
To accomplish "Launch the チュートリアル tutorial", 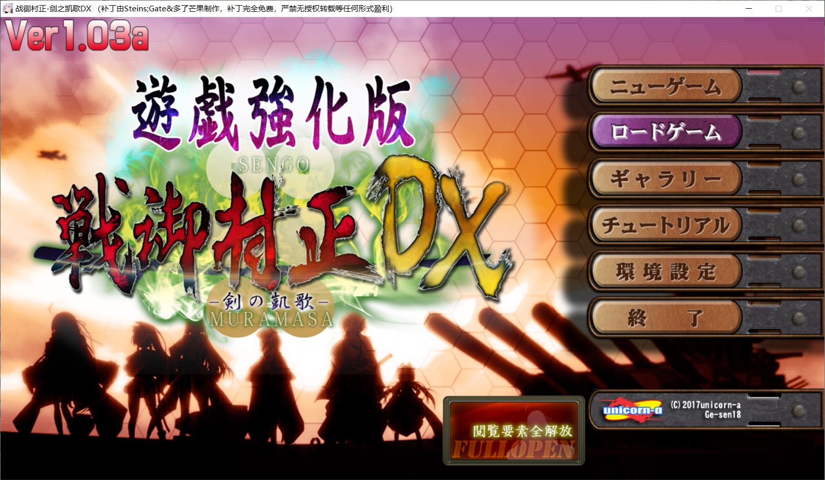I will (x=666, y=224).
